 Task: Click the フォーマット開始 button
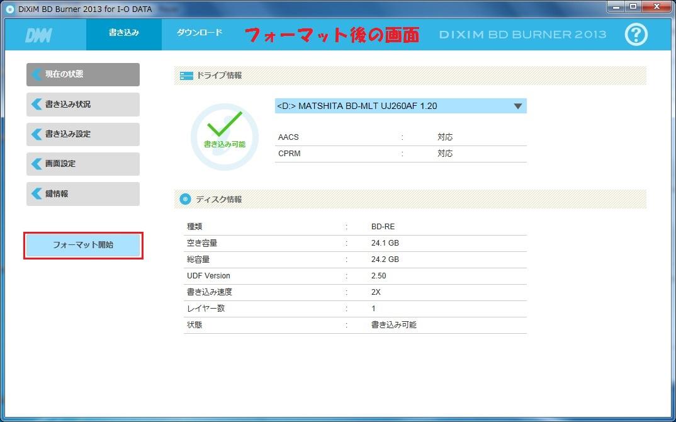(83, 245)
